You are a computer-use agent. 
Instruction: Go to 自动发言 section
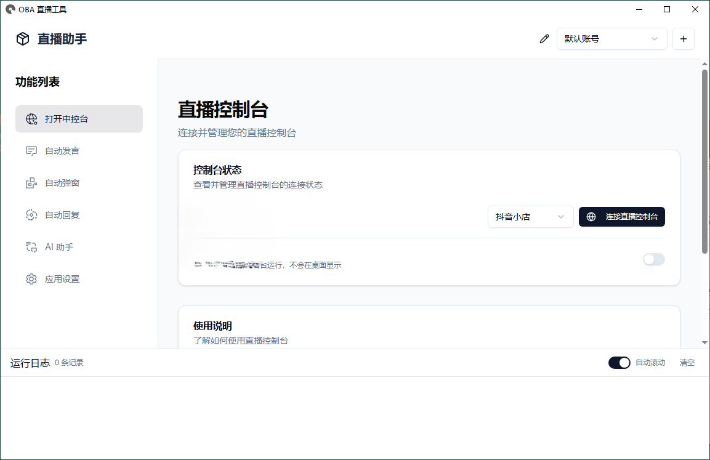tap(79, 151)
